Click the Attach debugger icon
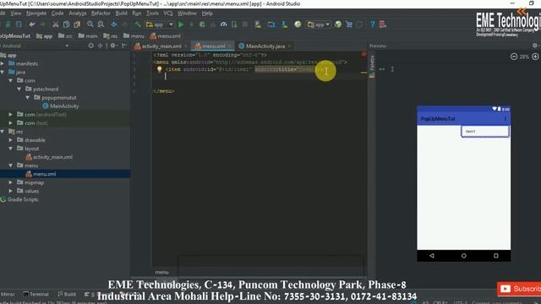 click(x=234, y=24)
